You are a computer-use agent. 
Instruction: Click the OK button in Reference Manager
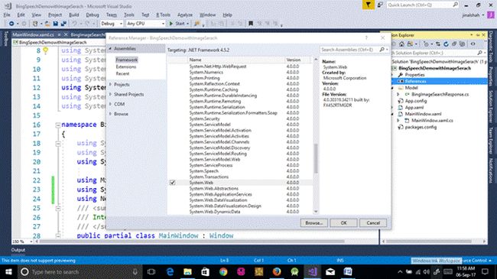point(343,223)
